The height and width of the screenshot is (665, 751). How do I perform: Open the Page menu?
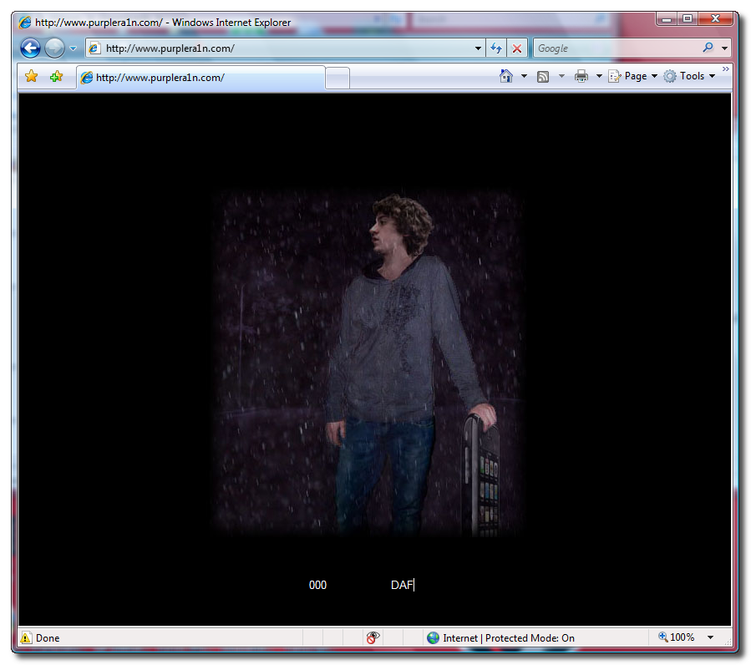(x=633, y=76)
